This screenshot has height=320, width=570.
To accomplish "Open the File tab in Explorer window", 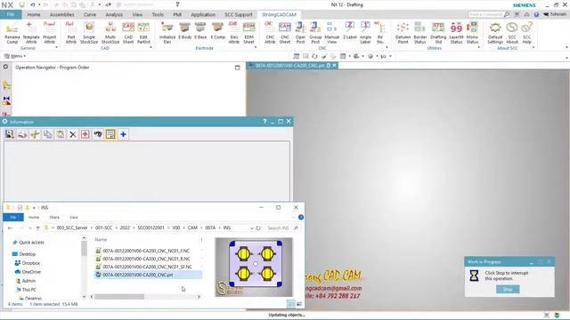I will click(x=13, y=217).
